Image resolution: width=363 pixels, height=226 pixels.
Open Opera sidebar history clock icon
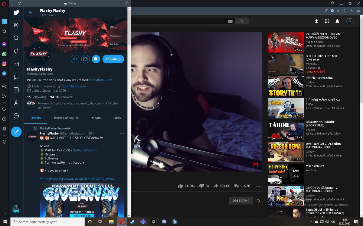(x=4, y=119)
